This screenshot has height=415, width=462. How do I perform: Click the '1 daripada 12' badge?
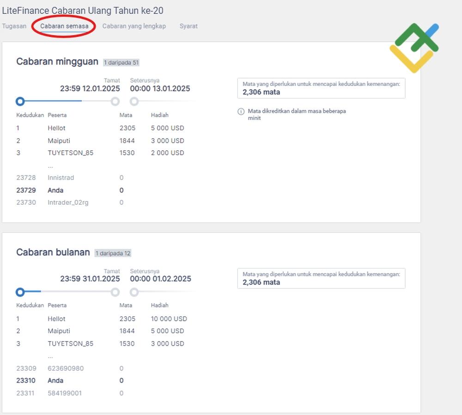(113, 253)
